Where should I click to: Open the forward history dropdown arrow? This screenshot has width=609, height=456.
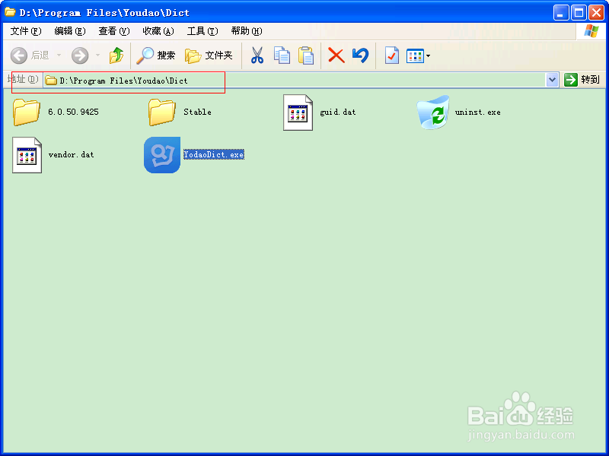(97, 55)
